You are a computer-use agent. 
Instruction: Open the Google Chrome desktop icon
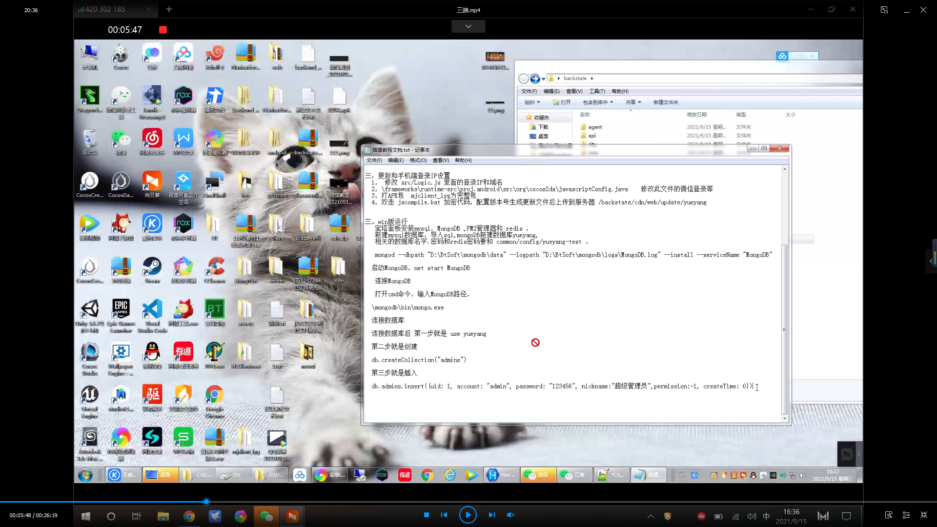215,402
